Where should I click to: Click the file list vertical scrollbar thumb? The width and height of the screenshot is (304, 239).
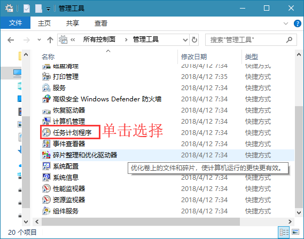[x=299, y=157]
